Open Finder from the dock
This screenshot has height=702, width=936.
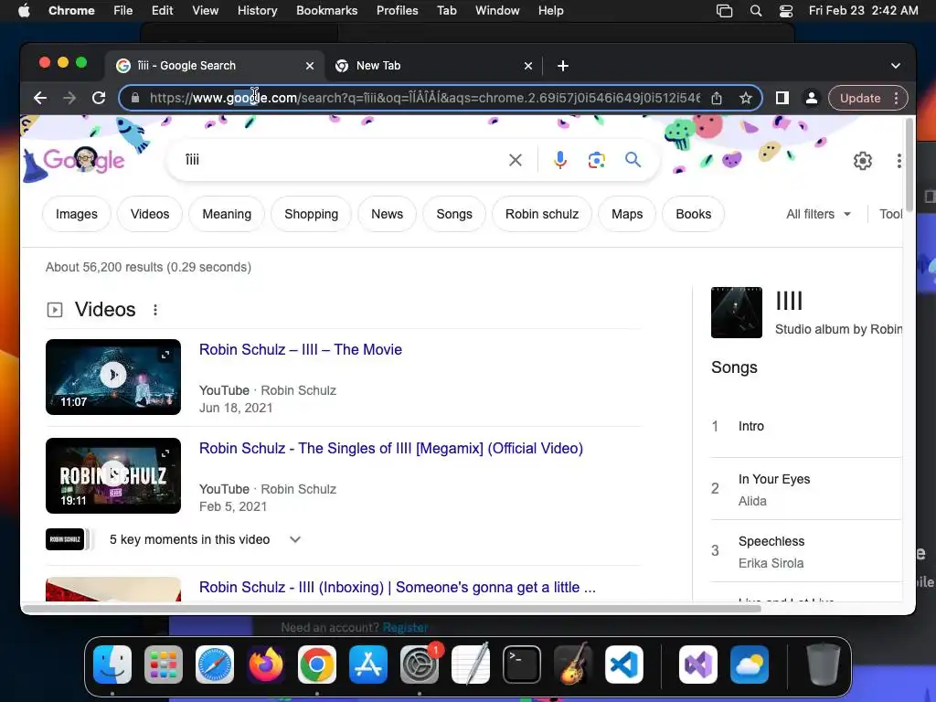click(x=112, y=665)
